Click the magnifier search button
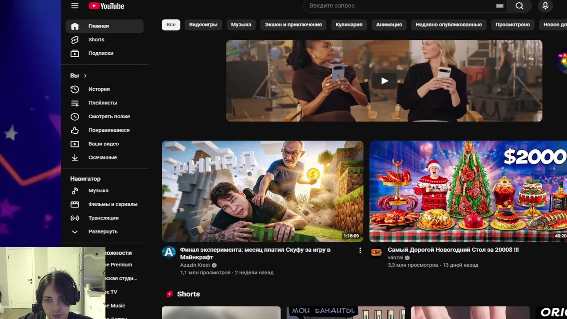567x319 pixels. coord(520,6)
